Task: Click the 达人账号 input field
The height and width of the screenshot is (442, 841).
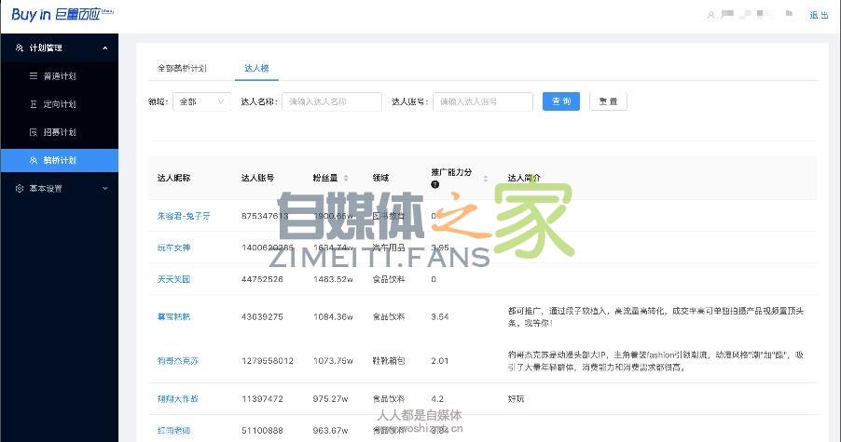Action: (x=483, y=101)
